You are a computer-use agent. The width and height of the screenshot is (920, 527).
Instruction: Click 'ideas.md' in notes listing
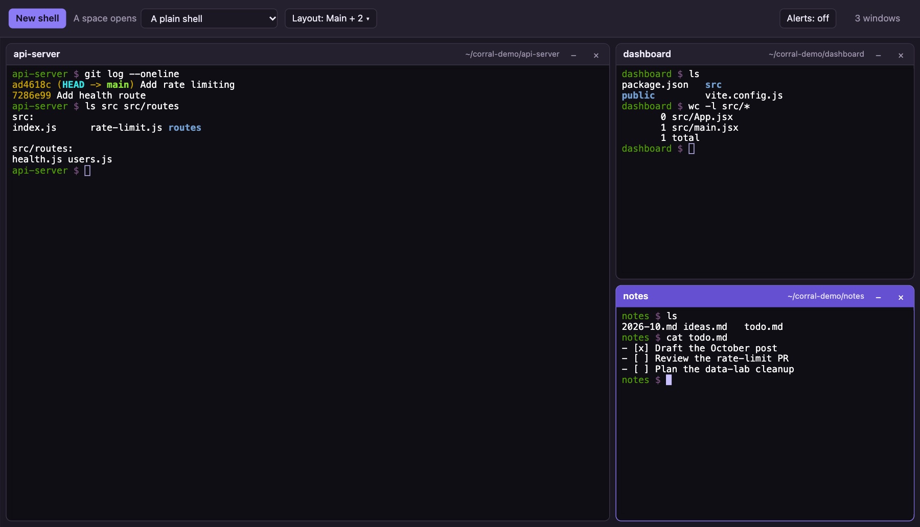click(x=705, y=327)
